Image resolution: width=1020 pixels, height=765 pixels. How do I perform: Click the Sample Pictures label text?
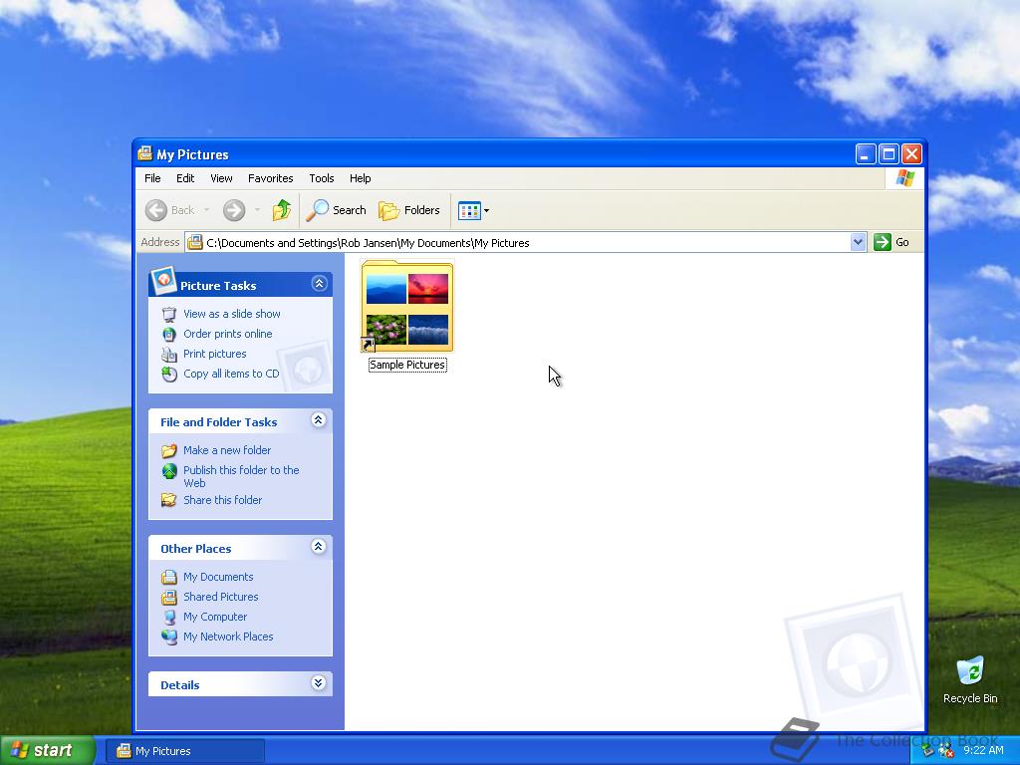(407, 365)
